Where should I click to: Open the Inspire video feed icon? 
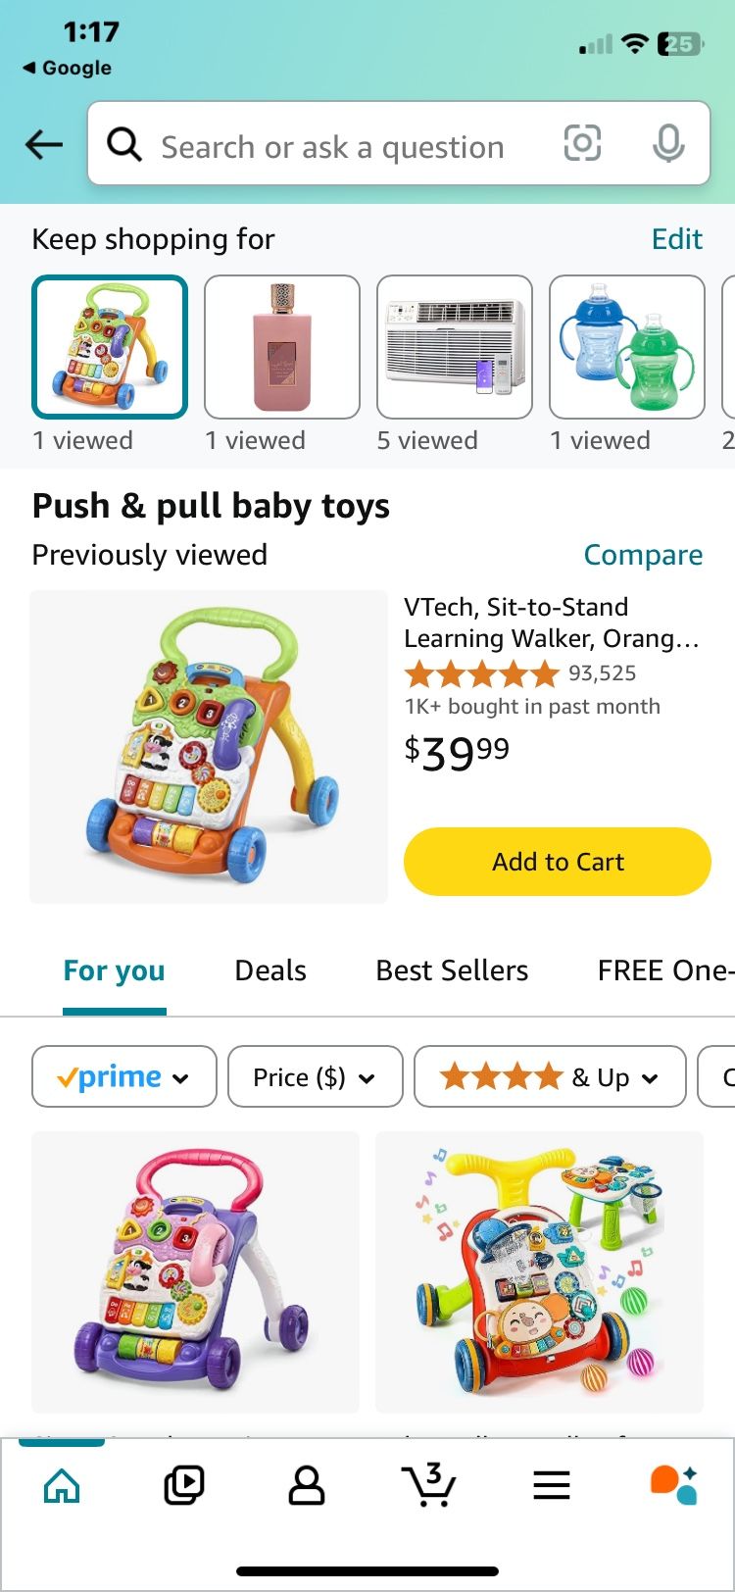point(183,1485)
